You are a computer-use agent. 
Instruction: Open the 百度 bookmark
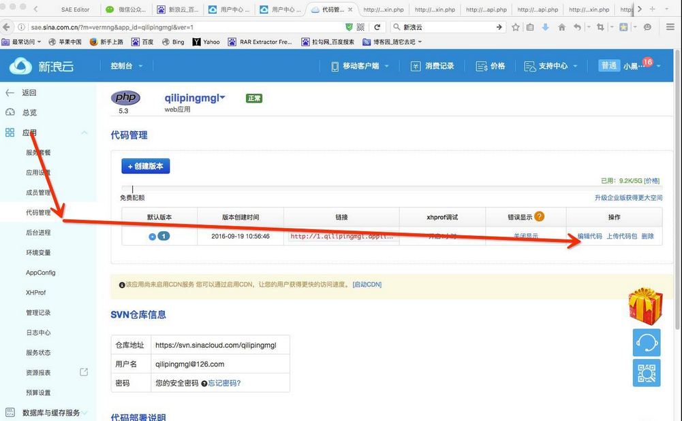click(142, 42)
